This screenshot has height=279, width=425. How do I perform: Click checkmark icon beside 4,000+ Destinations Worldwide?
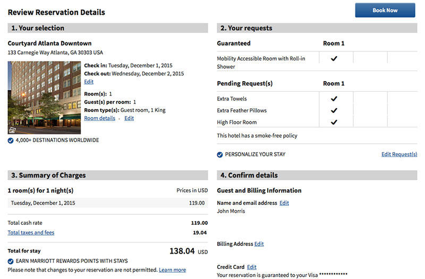pos(11,141)
